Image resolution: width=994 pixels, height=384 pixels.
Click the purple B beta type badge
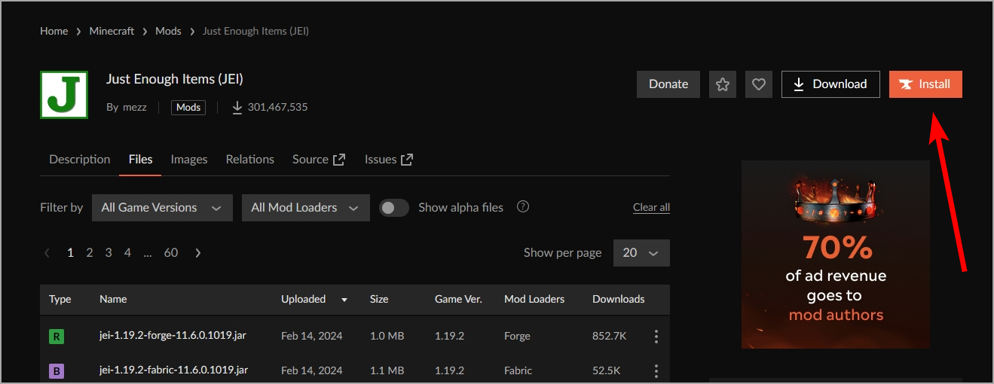tap(57, 371)
